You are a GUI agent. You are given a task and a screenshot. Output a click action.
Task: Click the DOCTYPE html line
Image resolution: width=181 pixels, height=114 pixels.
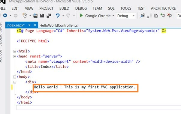tap(33, 41)
